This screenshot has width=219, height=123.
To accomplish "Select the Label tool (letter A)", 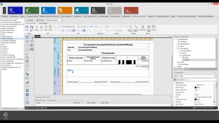I will (x=27, y=41).
